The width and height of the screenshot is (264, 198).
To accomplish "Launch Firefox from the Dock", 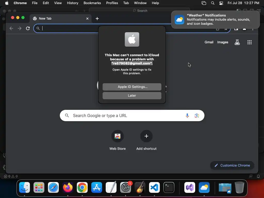I will click(x=68, y=187).
